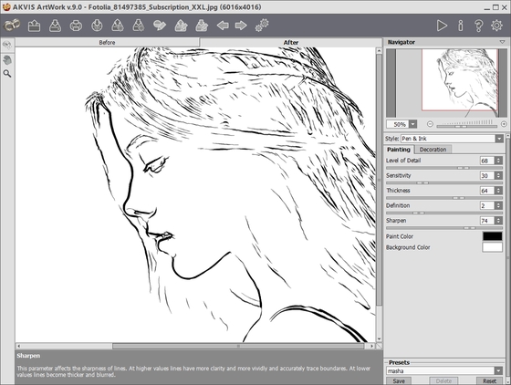Switch to the Decoration tab

(433, 150)
